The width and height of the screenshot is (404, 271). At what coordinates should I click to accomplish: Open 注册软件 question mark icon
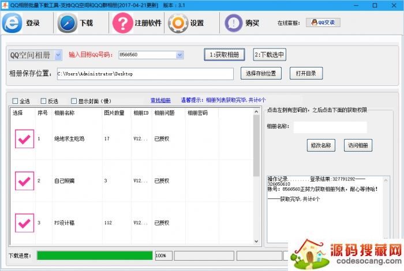[x=122, y=23]
